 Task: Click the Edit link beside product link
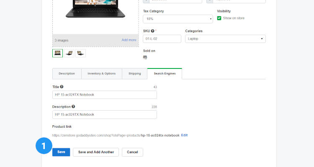[x=184, y=135]
